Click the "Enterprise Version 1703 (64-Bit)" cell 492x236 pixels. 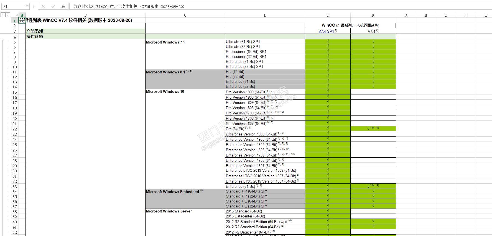[265, 160]
